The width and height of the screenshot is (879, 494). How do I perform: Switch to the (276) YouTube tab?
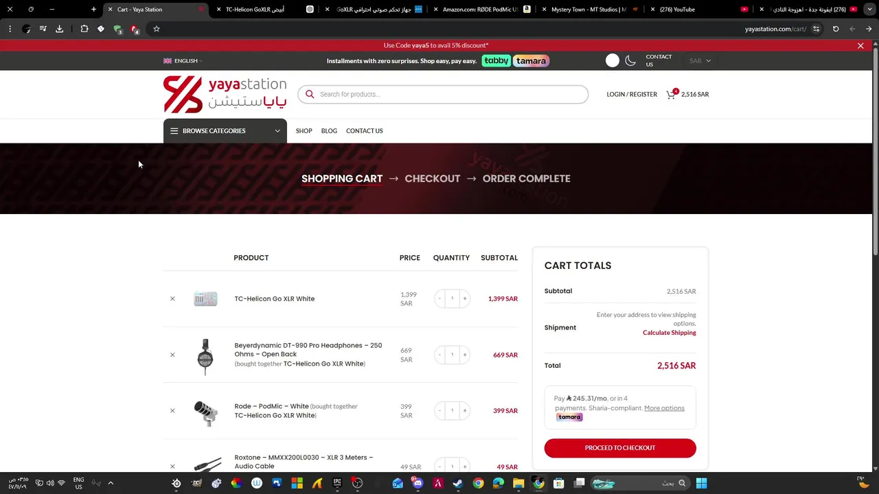(697, 10)
